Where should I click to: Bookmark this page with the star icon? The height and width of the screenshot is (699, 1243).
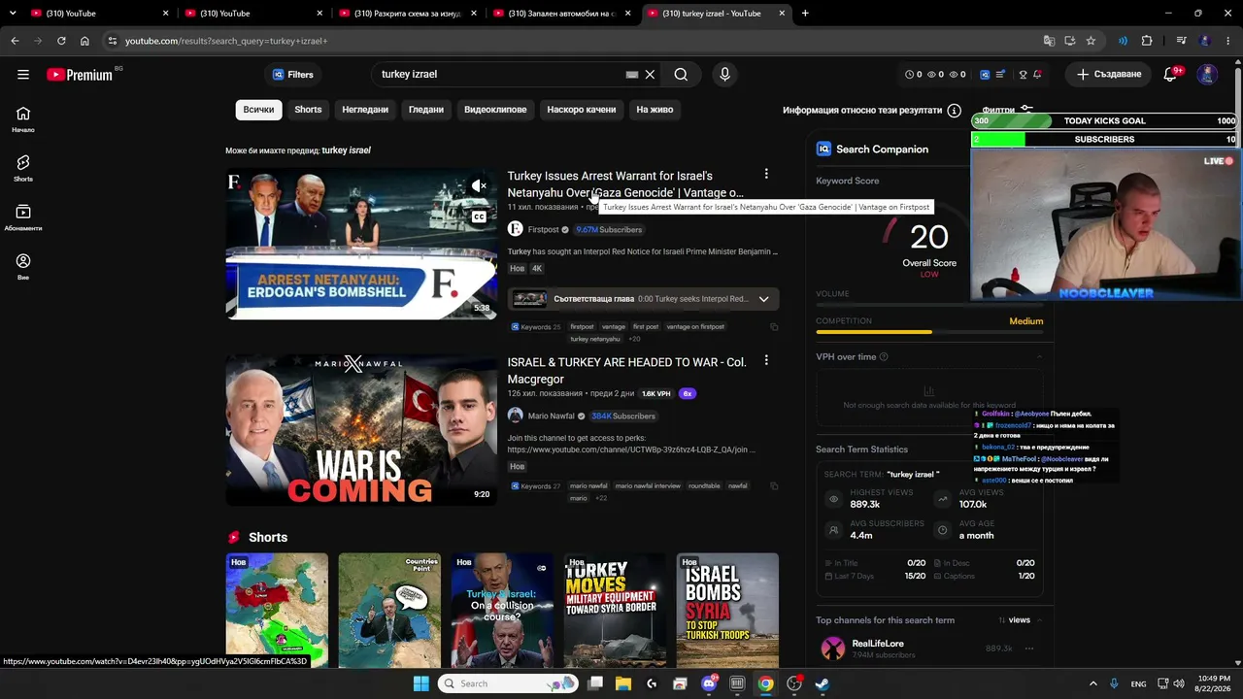[x=1091, y=41]
